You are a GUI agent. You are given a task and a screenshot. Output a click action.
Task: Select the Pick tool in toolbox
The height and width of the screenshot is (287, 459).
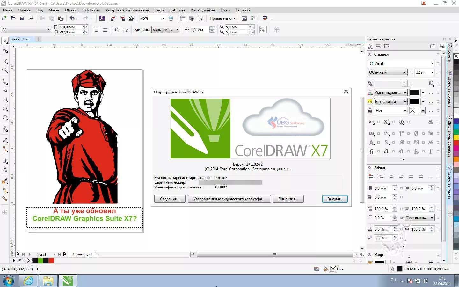pyautogui.click(x=5, y=40)
